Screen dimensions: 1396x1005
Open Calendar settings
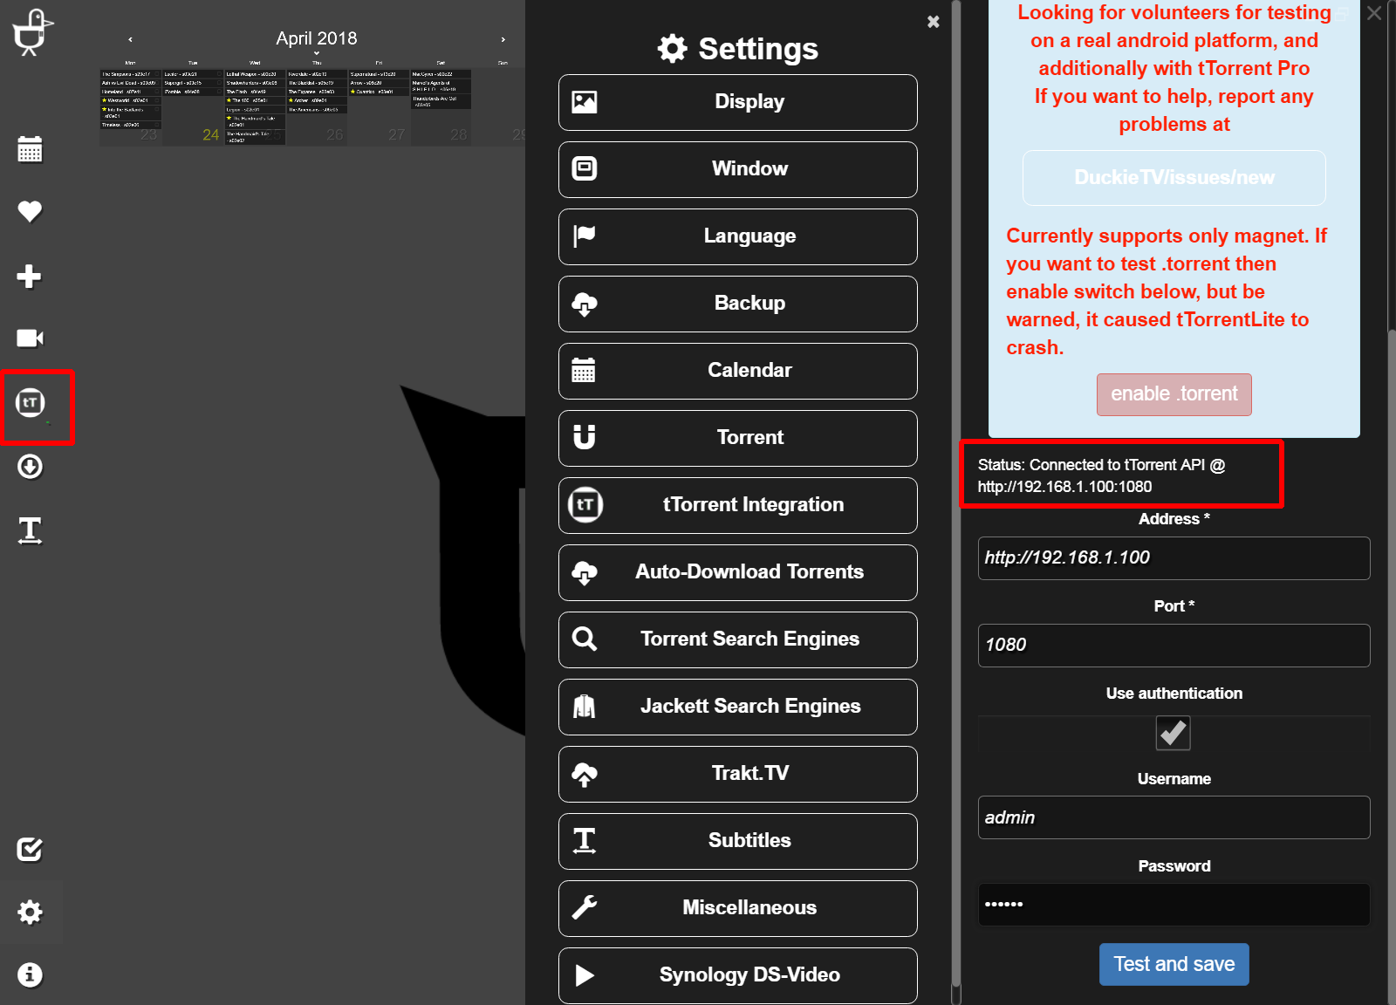pos(738,371)
